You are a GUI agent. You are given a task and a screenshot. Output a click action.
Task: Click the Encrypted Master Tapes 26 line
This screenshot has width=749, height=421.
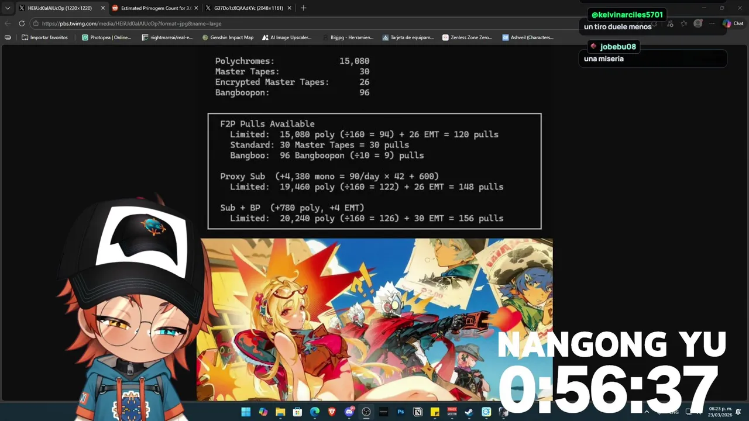pyautogui.click(x=292, y=82)
